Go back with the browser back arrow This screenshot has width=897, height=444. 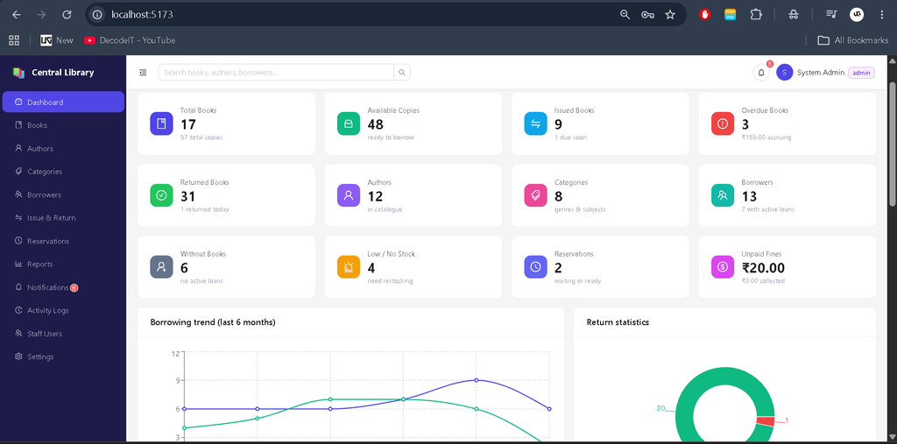click(x=17, y=15)
